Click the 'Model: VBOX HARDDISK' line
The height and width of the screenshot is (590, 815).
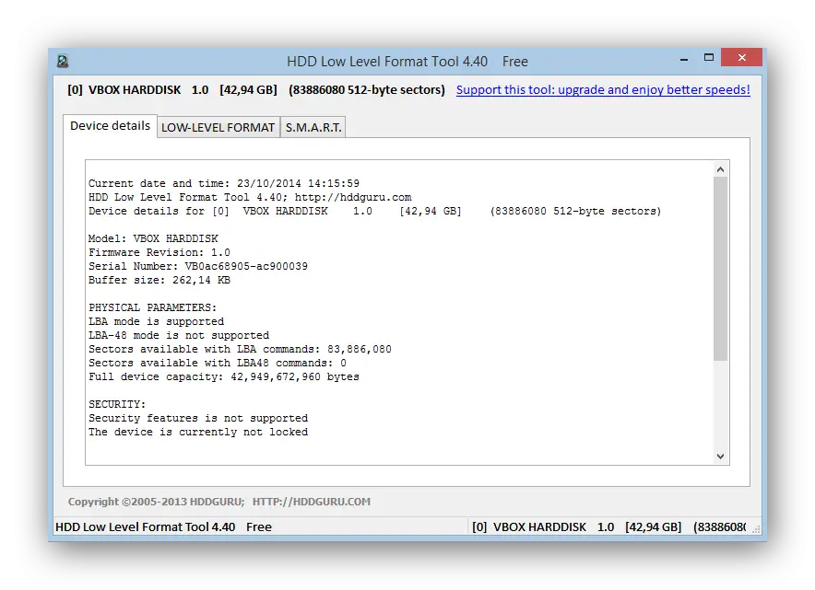153,238
